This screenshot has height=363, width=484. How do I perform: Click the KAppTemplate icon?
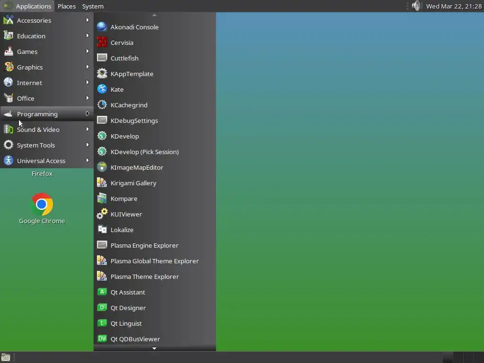102,74
